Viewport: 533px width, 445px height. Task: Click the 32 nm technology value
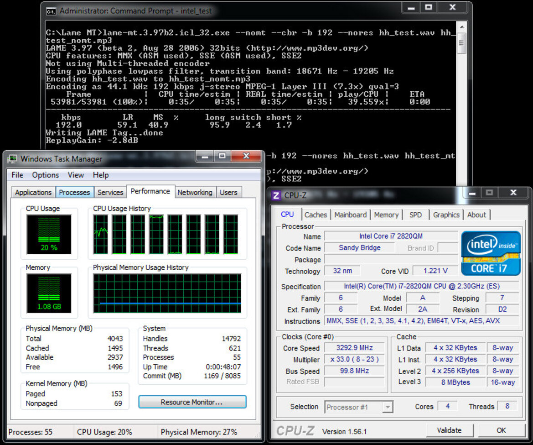pyautogui.click(x=342, y=271)
